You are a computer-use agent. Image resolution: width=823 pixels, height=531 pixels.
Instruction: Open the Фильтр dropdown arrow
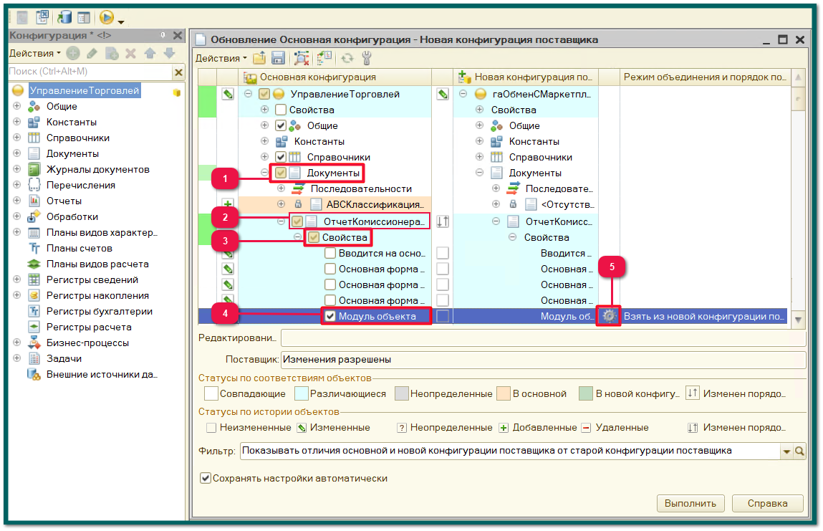tap(786, 451)
